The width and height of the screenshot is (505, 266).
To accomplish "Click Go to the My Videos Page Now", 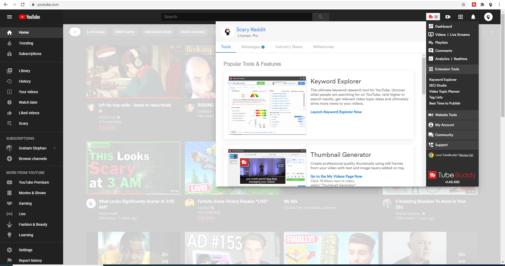I will tap(336, 177).
